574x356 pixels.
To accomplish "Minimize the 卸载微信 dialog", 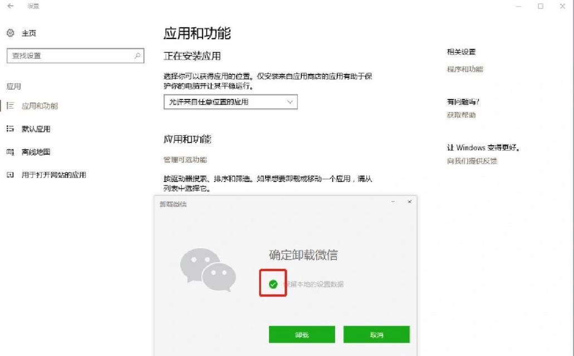I will click(x=393, y=201).
